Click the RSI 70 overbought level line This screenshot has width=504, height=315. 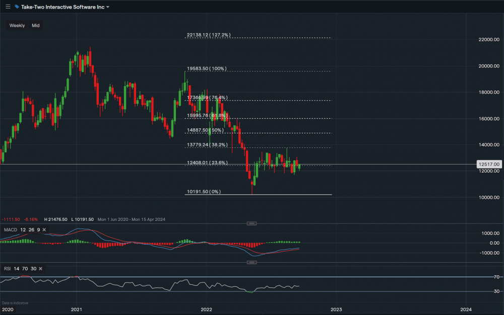[252, 276]
